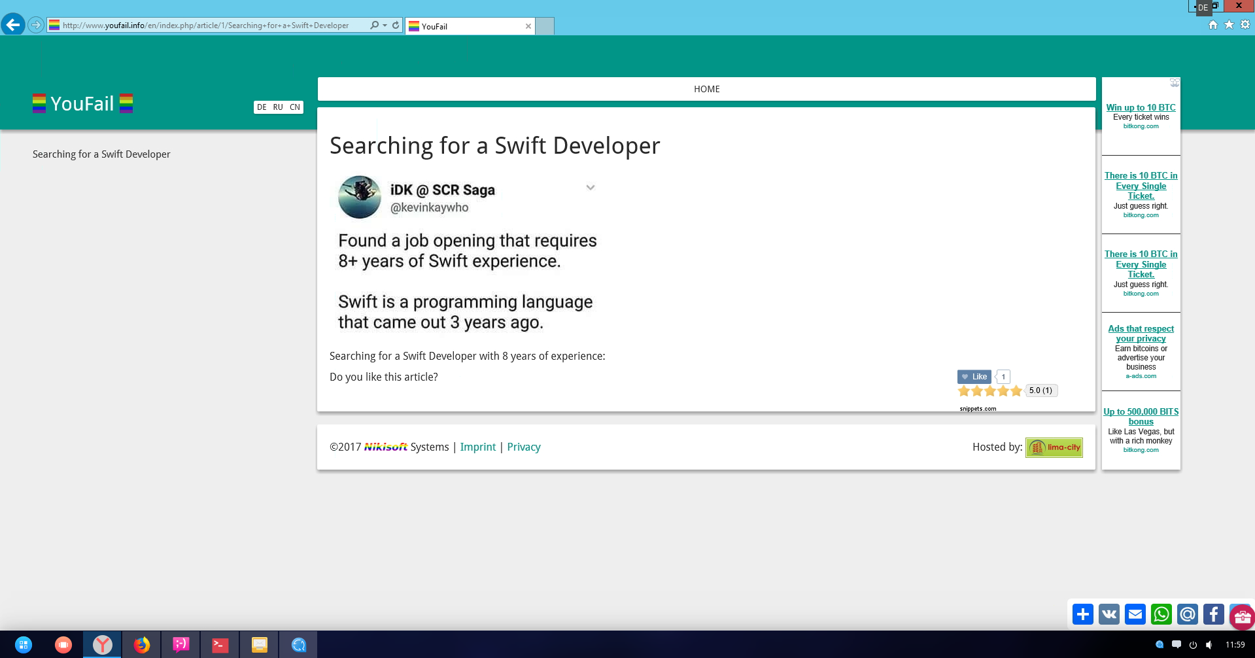
Task: Share article via WhatsApp icon
Action: tap(1161, 614)
